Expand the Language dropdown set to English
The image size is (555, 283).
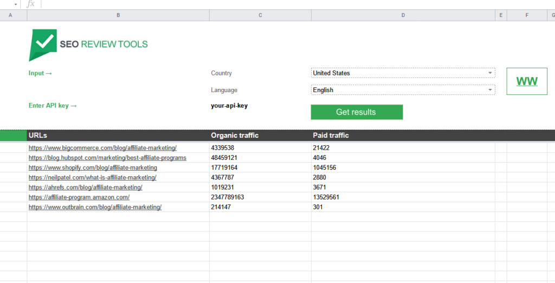490,90
